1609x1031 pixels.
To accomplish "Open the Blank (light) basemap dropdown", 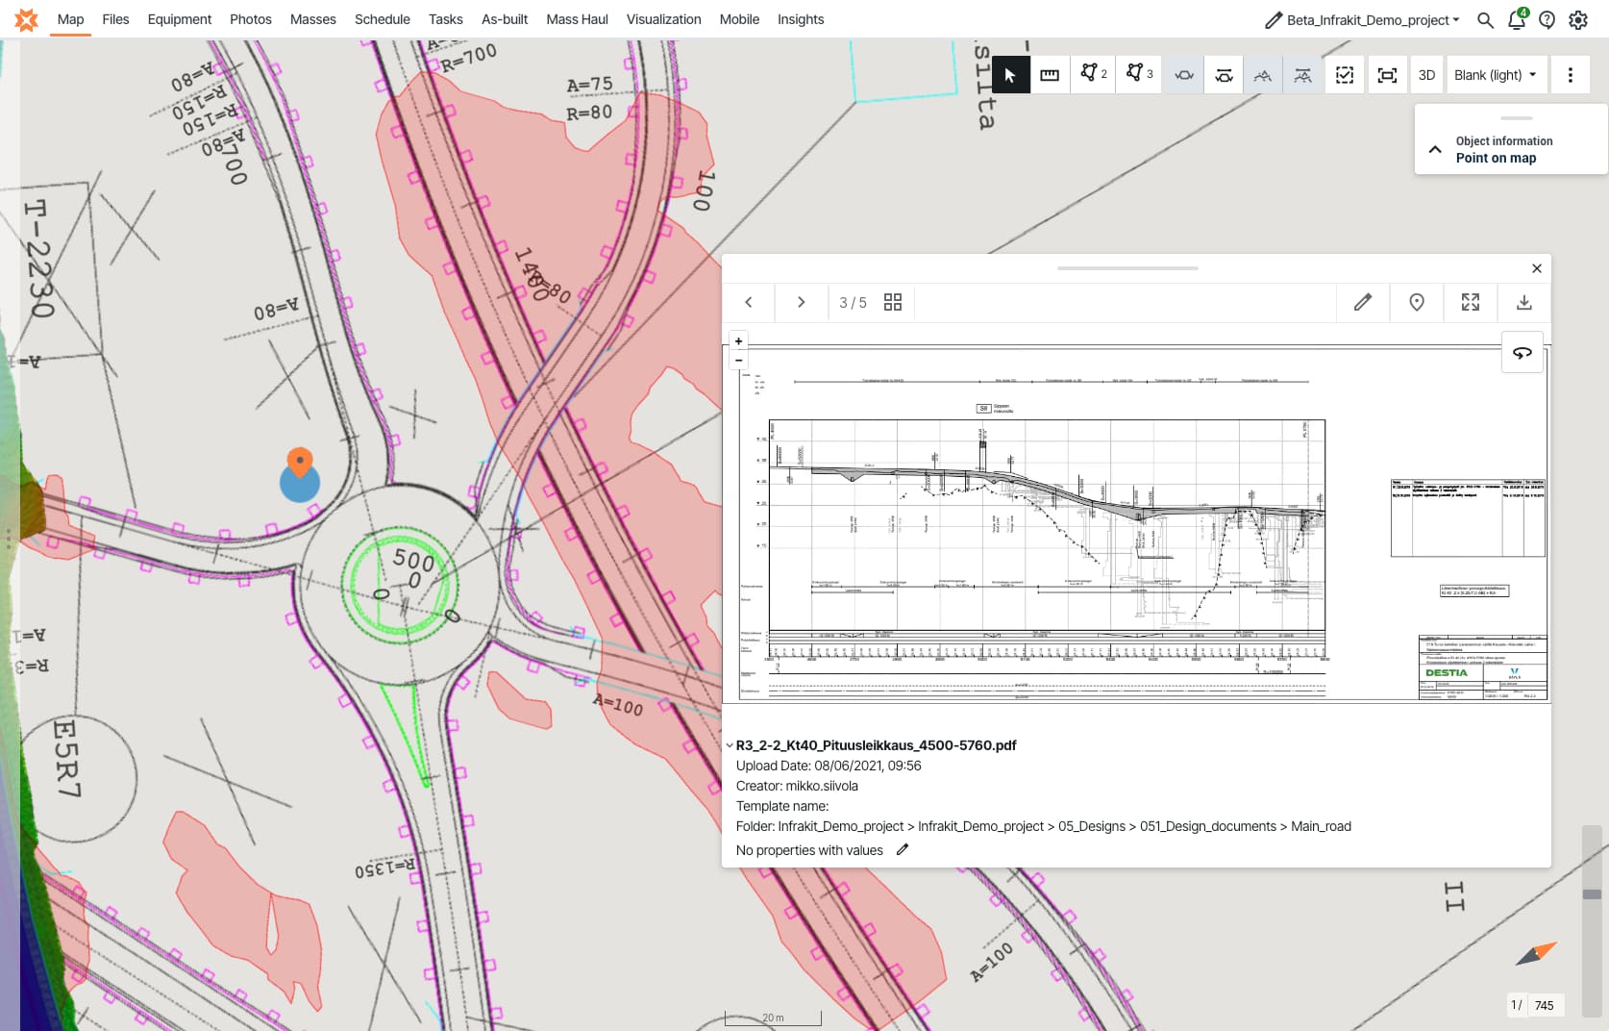I will (x=1495, y=75).
